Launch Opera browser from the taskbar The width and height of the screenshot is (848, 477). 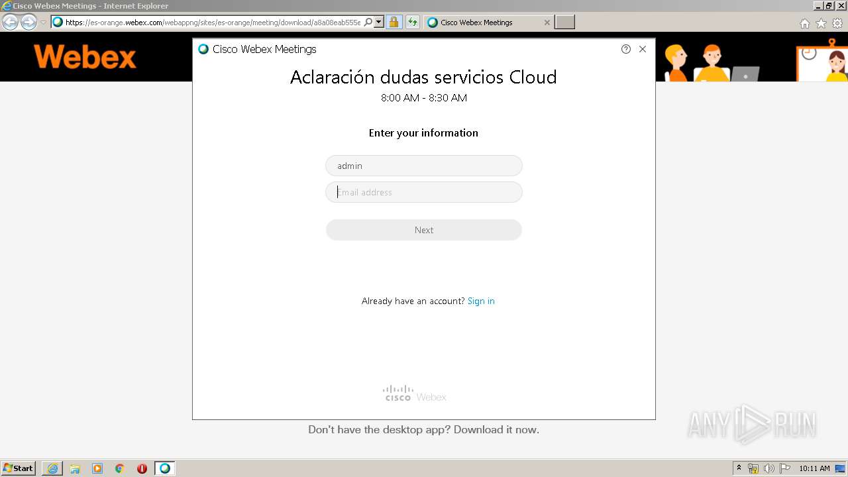click(142, 468)
